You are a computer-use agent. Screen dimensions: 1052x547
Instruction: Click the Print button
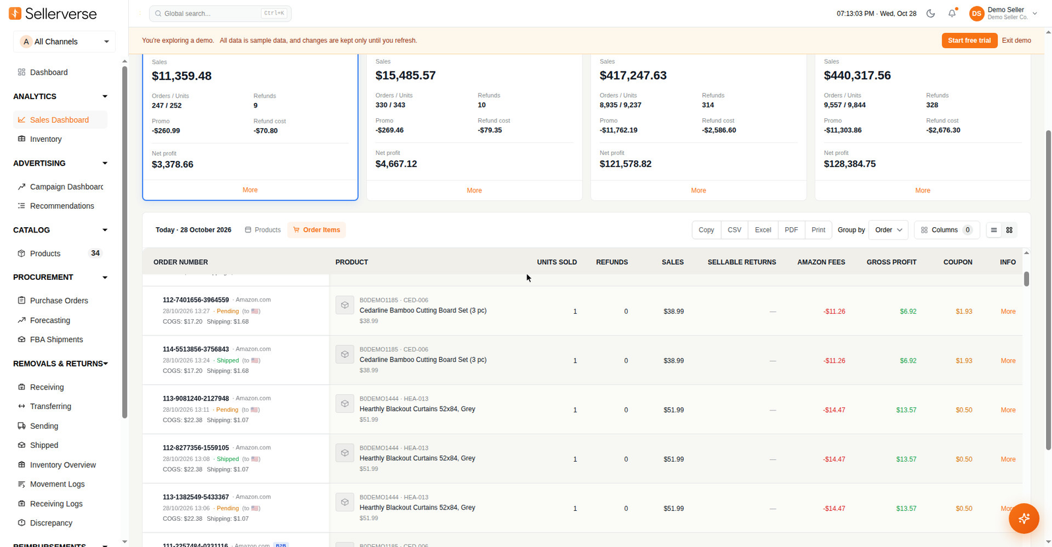tap(818, 230)
